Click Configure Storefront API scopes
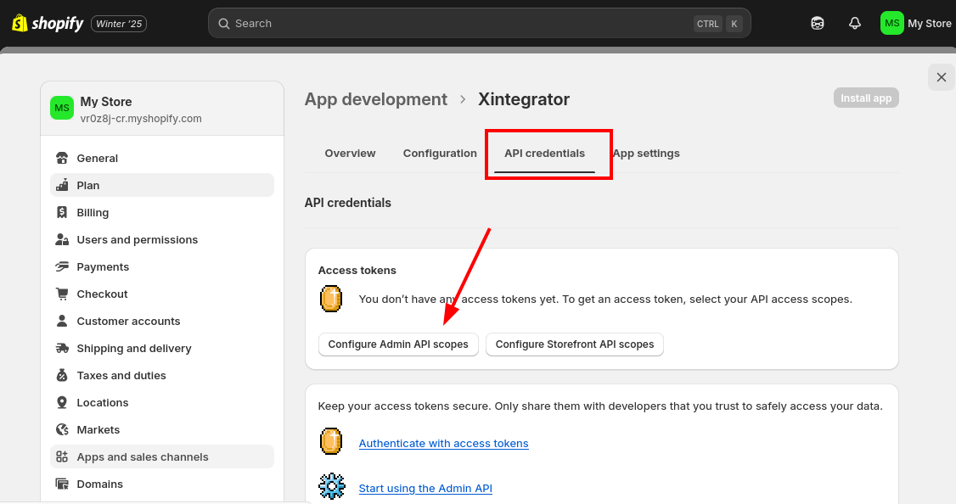 click(574, 344)
